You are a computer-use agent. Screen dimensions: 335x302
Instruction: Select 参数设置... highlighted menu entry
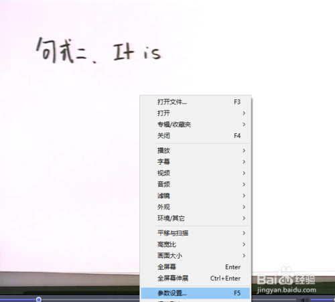click(x=196, y=293)
